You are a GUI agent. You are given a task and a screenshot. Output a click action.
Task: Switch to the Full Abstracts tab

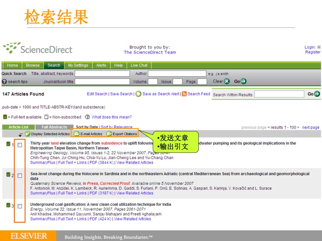click(x=54, y=127)
